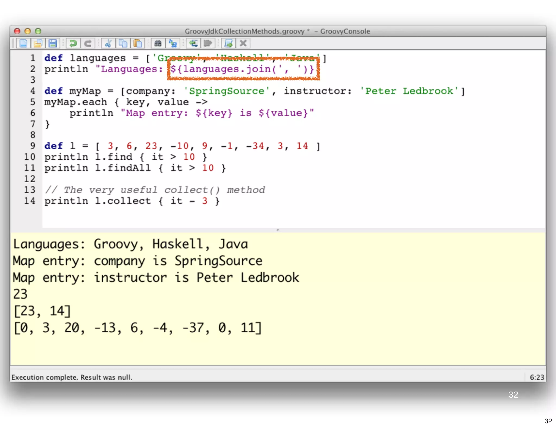
Task: Click the next history arrow icon
Action: 208,43
